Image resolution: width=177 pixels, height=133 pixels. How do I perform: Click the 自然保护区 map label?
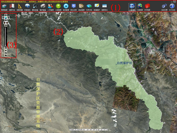pyautogui.click(x=124, y=63)
